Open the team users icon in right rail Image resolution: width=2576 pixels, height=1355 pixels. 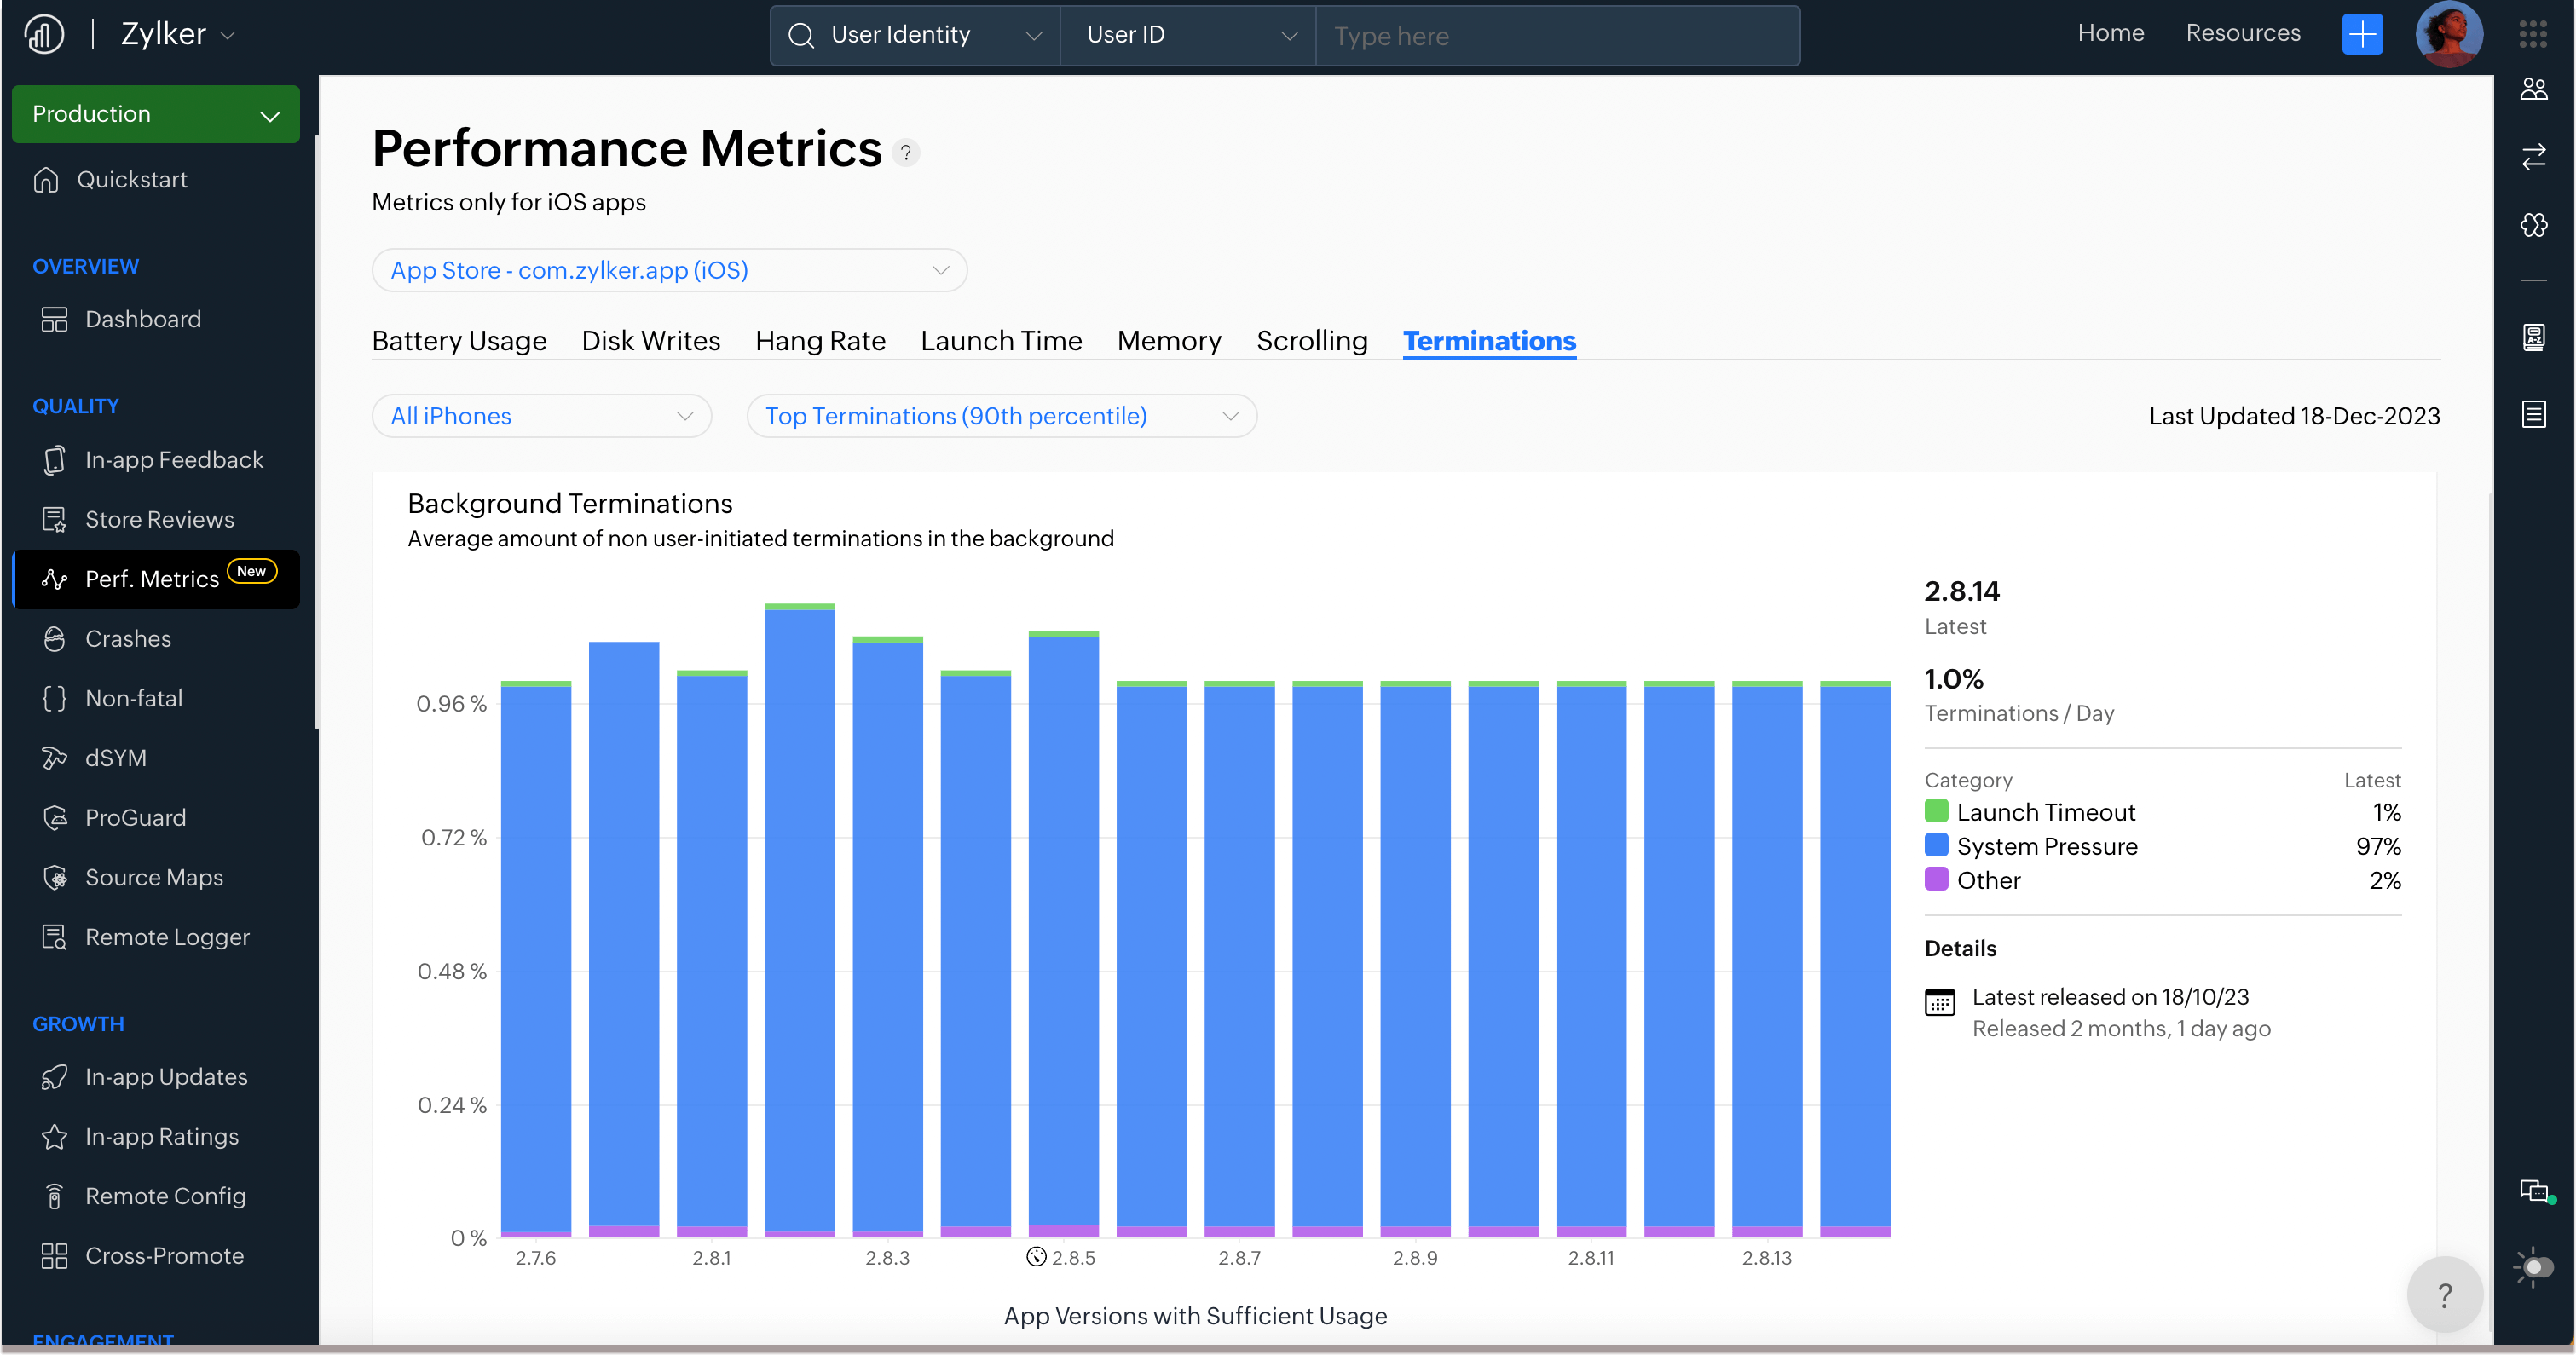point(2533,90)
